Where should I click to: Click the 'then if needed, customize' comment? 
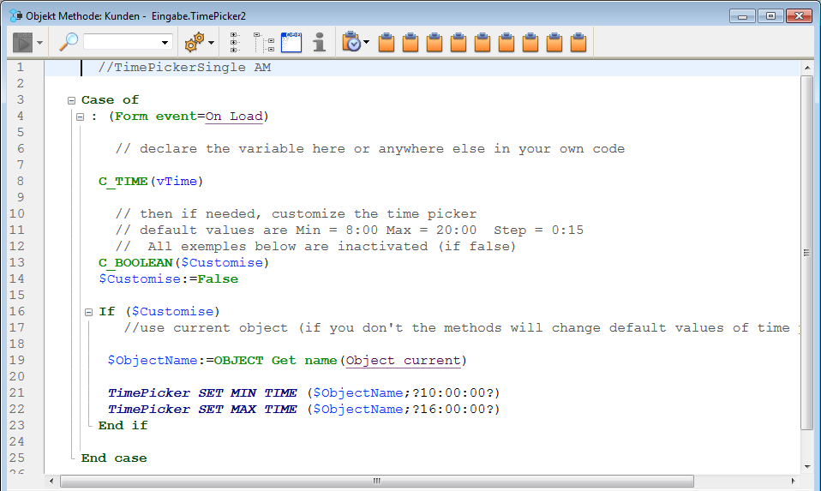click(297, 213)
